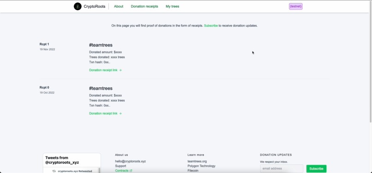This screenshot has height=173, width=372.
Task: Click the green Subscribe button
Action: click(316, 169)
